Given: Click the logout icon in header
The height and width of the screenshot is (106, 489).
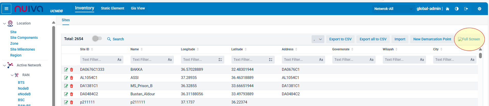Looking at the screenshot, I should 466,9.
